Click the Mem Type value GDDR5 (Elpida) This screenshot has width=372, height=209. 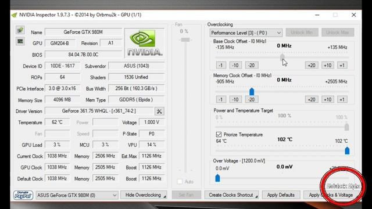click(137, 99)
